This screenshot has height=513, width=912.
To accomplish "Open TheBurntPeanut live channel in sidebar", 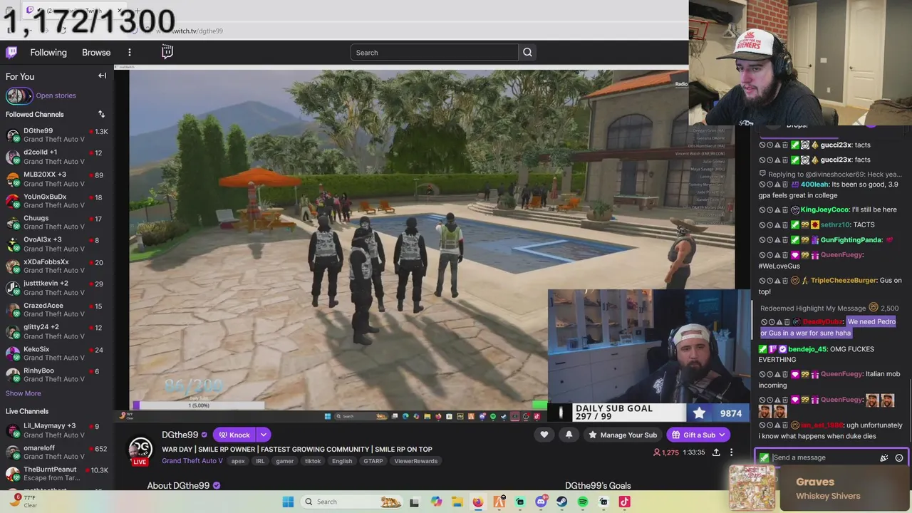I will 57,474.
